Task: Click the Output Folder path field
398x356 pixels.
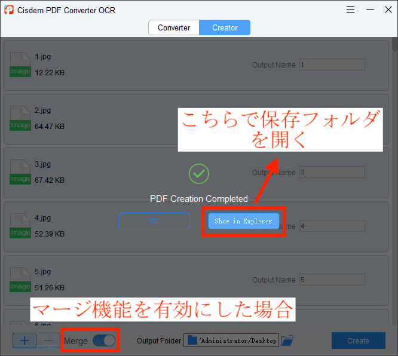Action: (x=231, y=340)
